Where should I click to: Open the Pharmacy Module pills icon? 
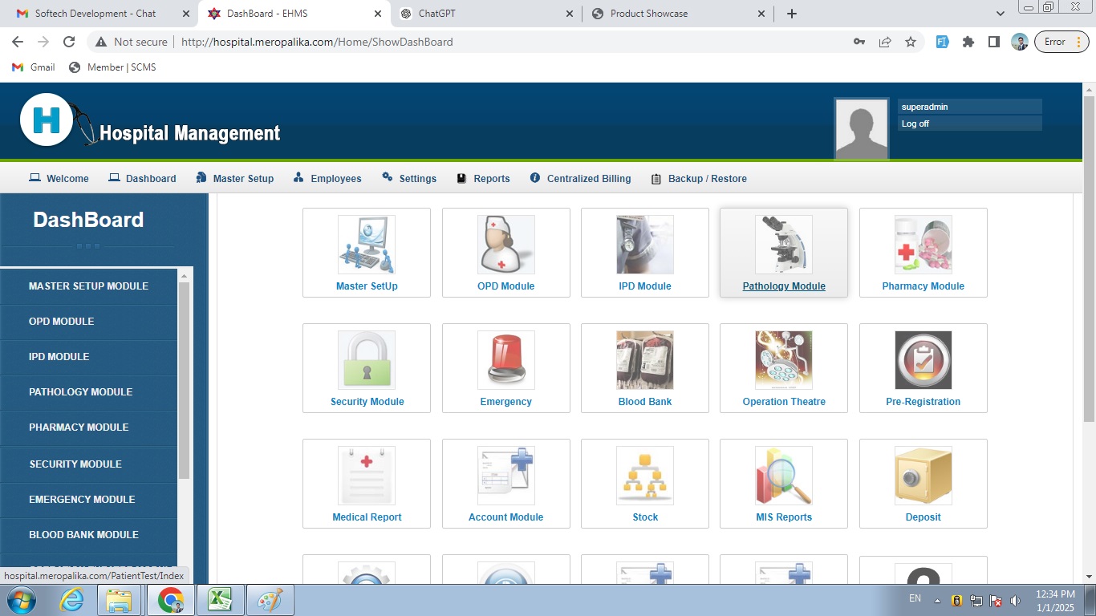(x=923, y=245)
